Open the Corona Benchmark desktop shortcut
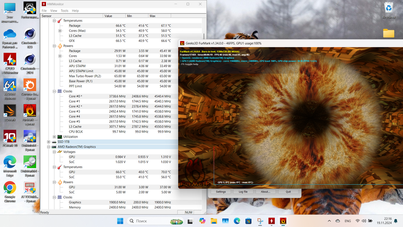403x227 pixels. (x=30, y=89)
